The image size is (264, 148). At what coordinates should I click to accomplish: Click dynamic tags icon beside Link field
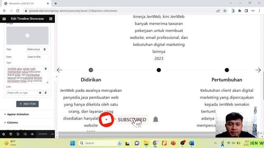pos(46,92)
